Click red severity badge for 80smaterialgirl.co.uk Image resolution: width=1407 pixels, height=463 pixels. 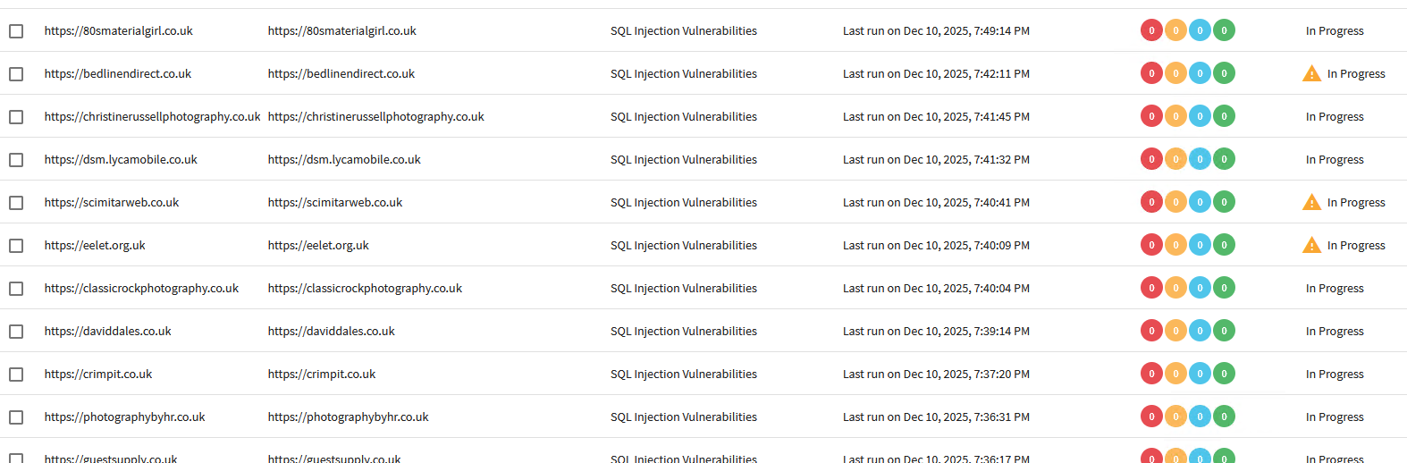pyautogui.click(x=1151, y=30)
